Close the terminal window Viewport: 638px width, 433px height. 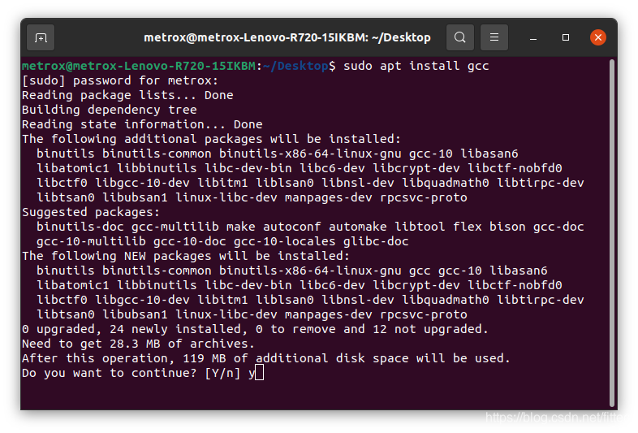(598, 37)
